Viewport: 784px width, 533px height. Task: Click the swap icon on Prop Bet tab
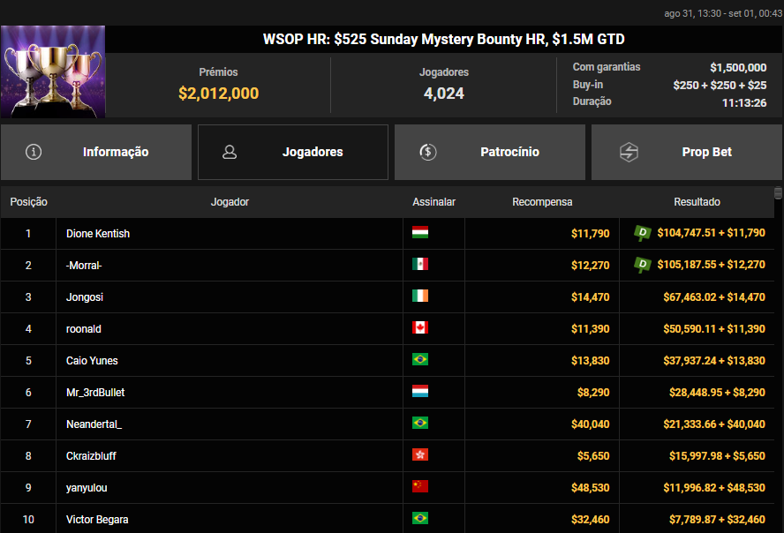coord(629,152)
